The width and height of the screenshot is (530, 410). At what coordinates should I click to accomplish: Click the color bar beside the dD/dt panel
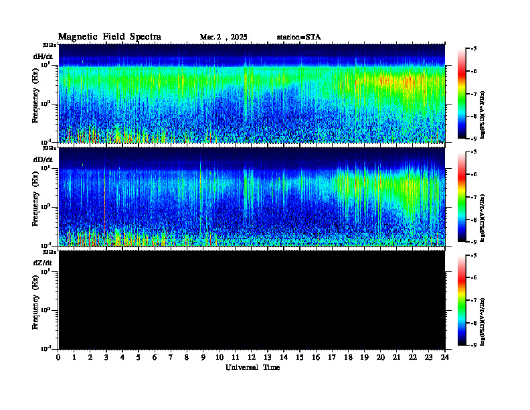click(461, 197)
